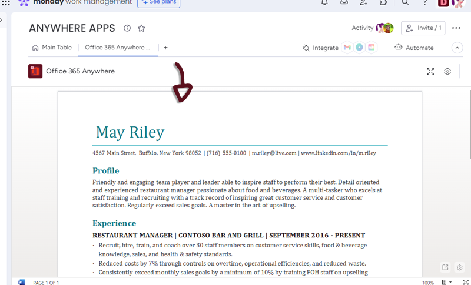Show board info next to ANYWHERE APPS
471x285 pixels.
pyautogui.click(x=127, y=28)
